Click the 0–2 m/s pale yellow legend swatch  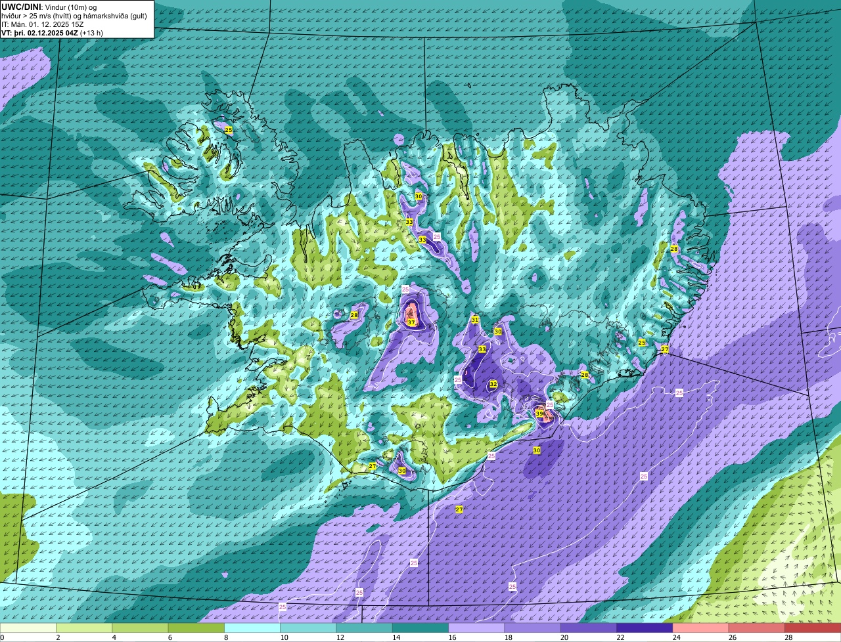click(x=28, y=628)
